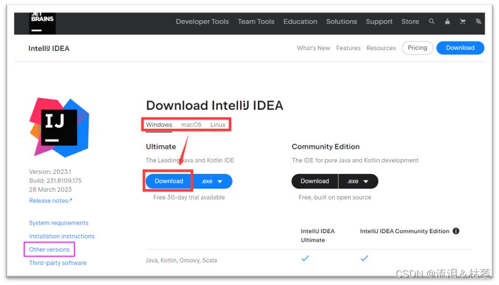Open Installation instructions link
Image resolution: width=499 pixels, height=285 pixels.
click(62, 236)
